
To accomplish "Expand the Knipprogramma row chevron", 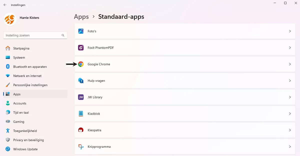I will (290, 147).
